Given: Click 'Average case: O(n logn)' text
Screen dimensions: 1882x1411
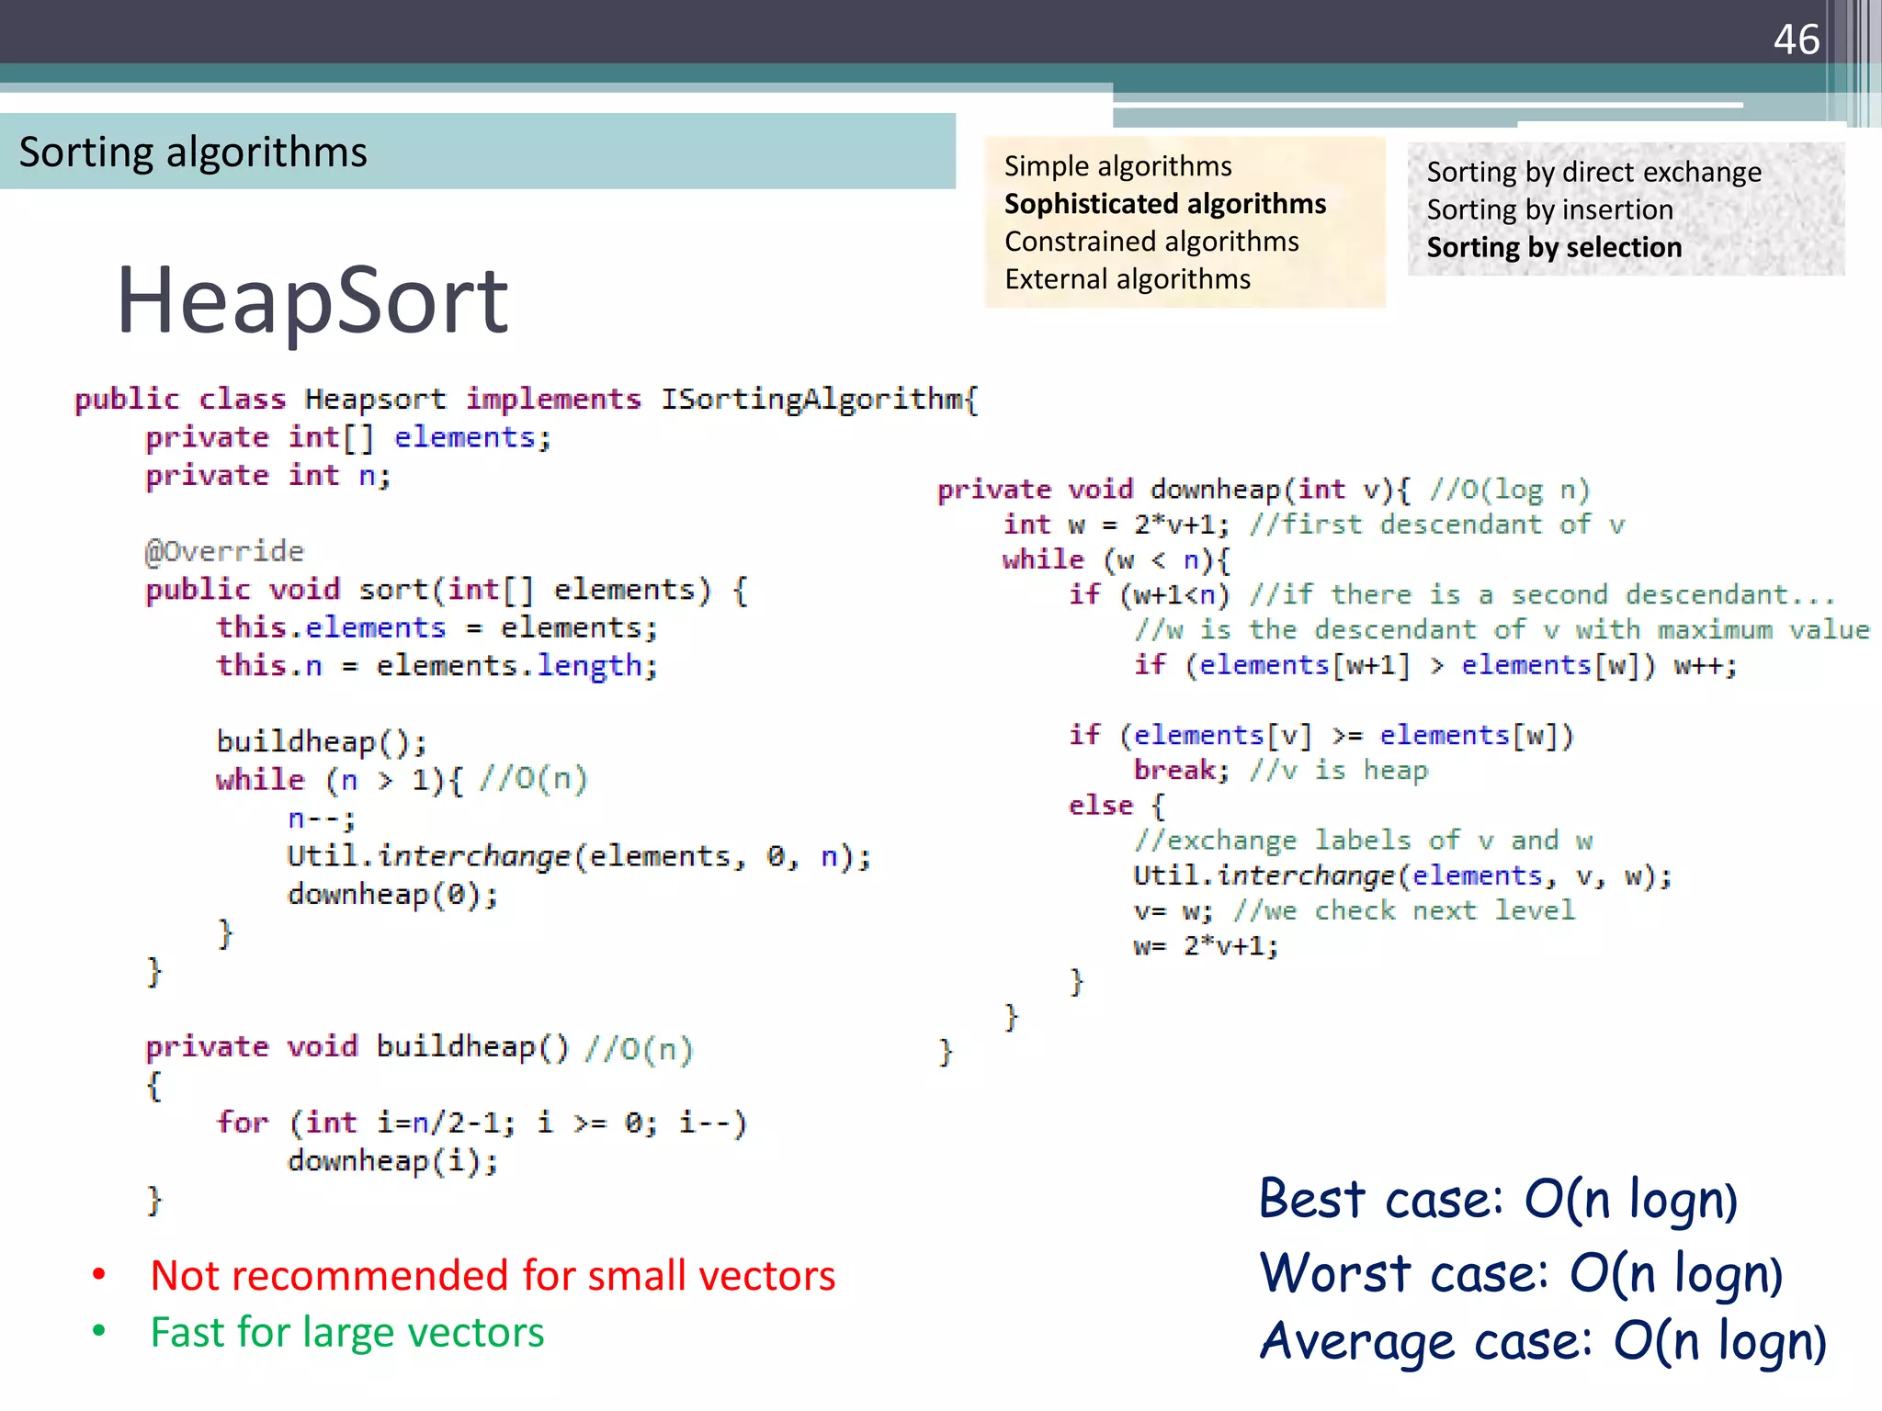Looking at the screenshot, I should (1543, 1342).
